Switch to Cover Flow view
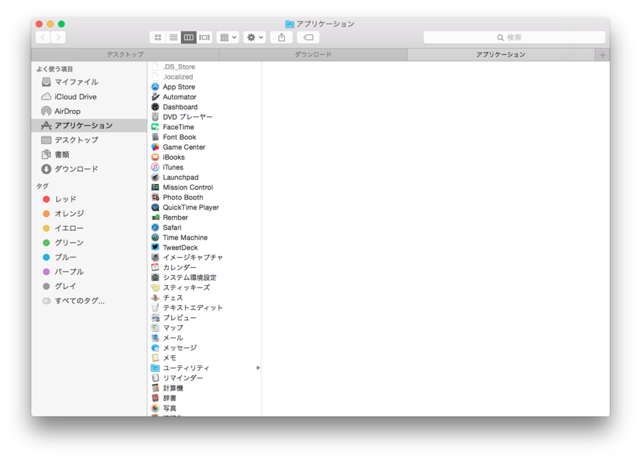The width and height of the screenshot is (641, 461). tap(204, 38)
